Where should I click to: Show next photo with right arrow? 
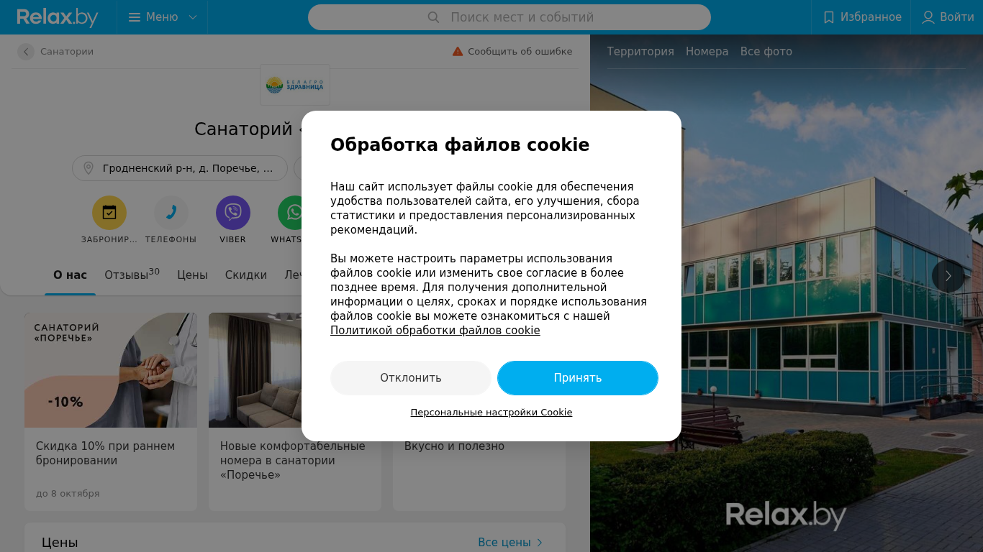pos(948,276)
